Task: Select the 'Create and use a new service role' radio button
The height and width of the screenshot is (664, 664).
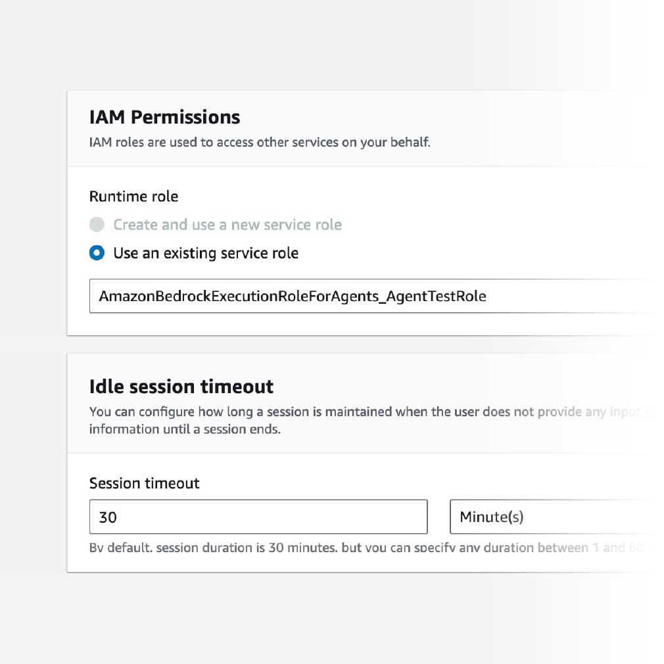Action: (x=97, y=225)
